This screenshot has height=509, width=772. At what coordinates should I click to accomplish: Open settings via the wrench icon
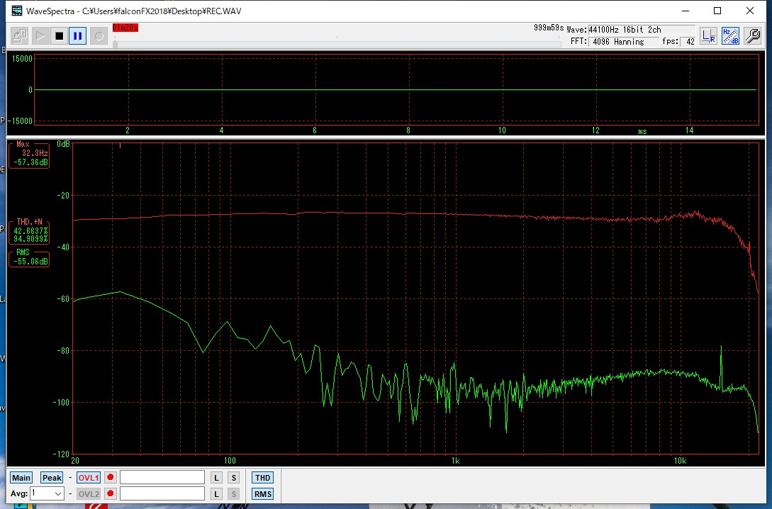point(751,36)
